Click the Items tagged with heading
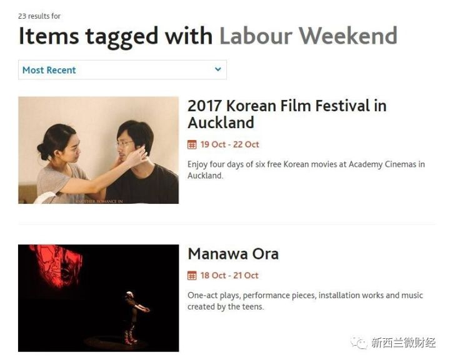Viewport: 450px width, 362px height. pos(116,37)
